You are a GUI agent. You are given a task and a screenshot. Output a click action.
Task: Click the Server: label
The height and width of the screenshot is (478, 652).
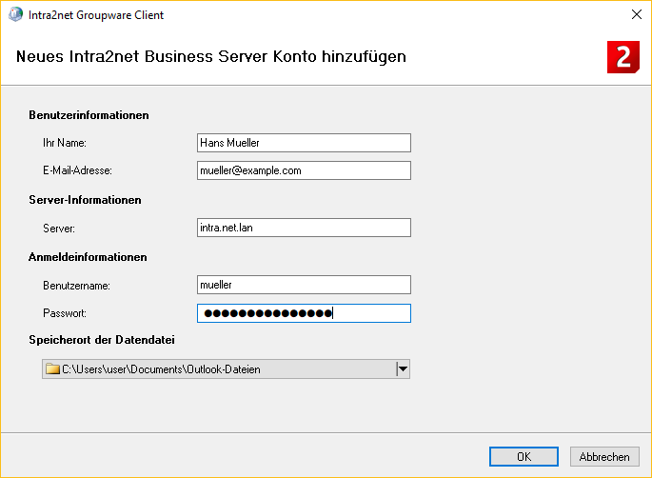click(x=59, y=229)
